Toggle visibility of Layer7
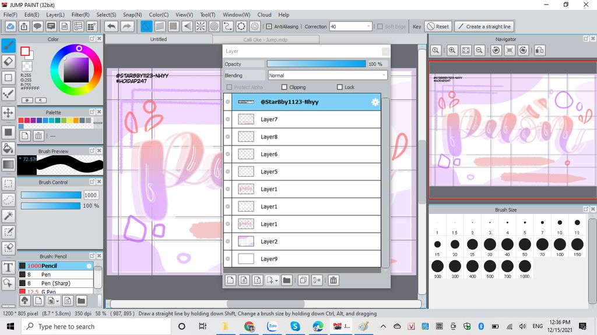Screen dimensions: 597x335 click(228, 119)
